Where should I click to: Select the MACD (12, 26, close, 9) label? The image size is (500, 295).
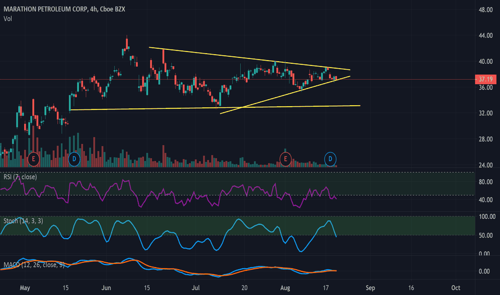(x=34, y=265)
